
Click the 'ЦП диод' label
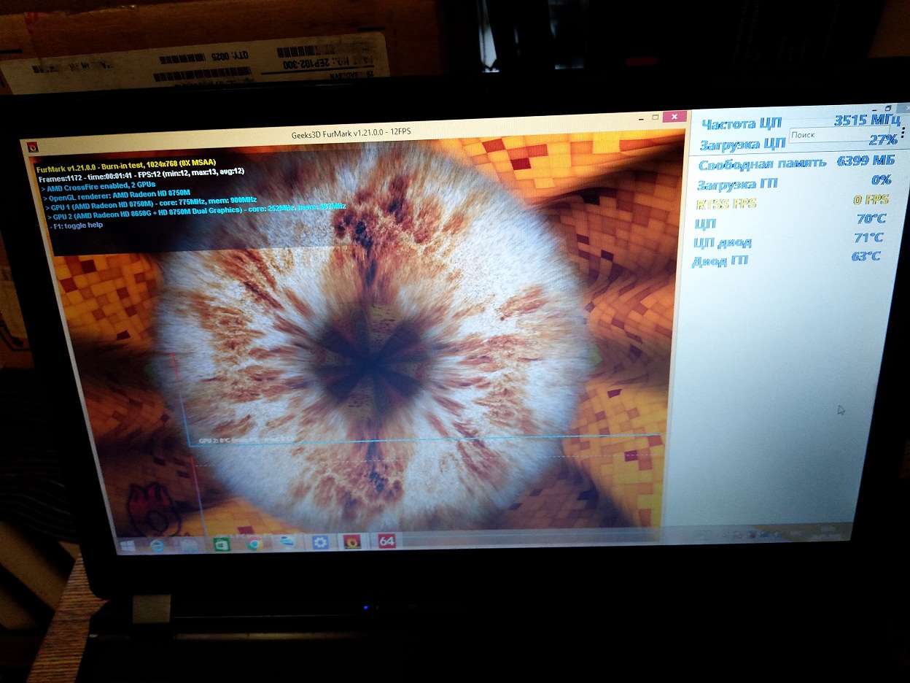[723, 242]
